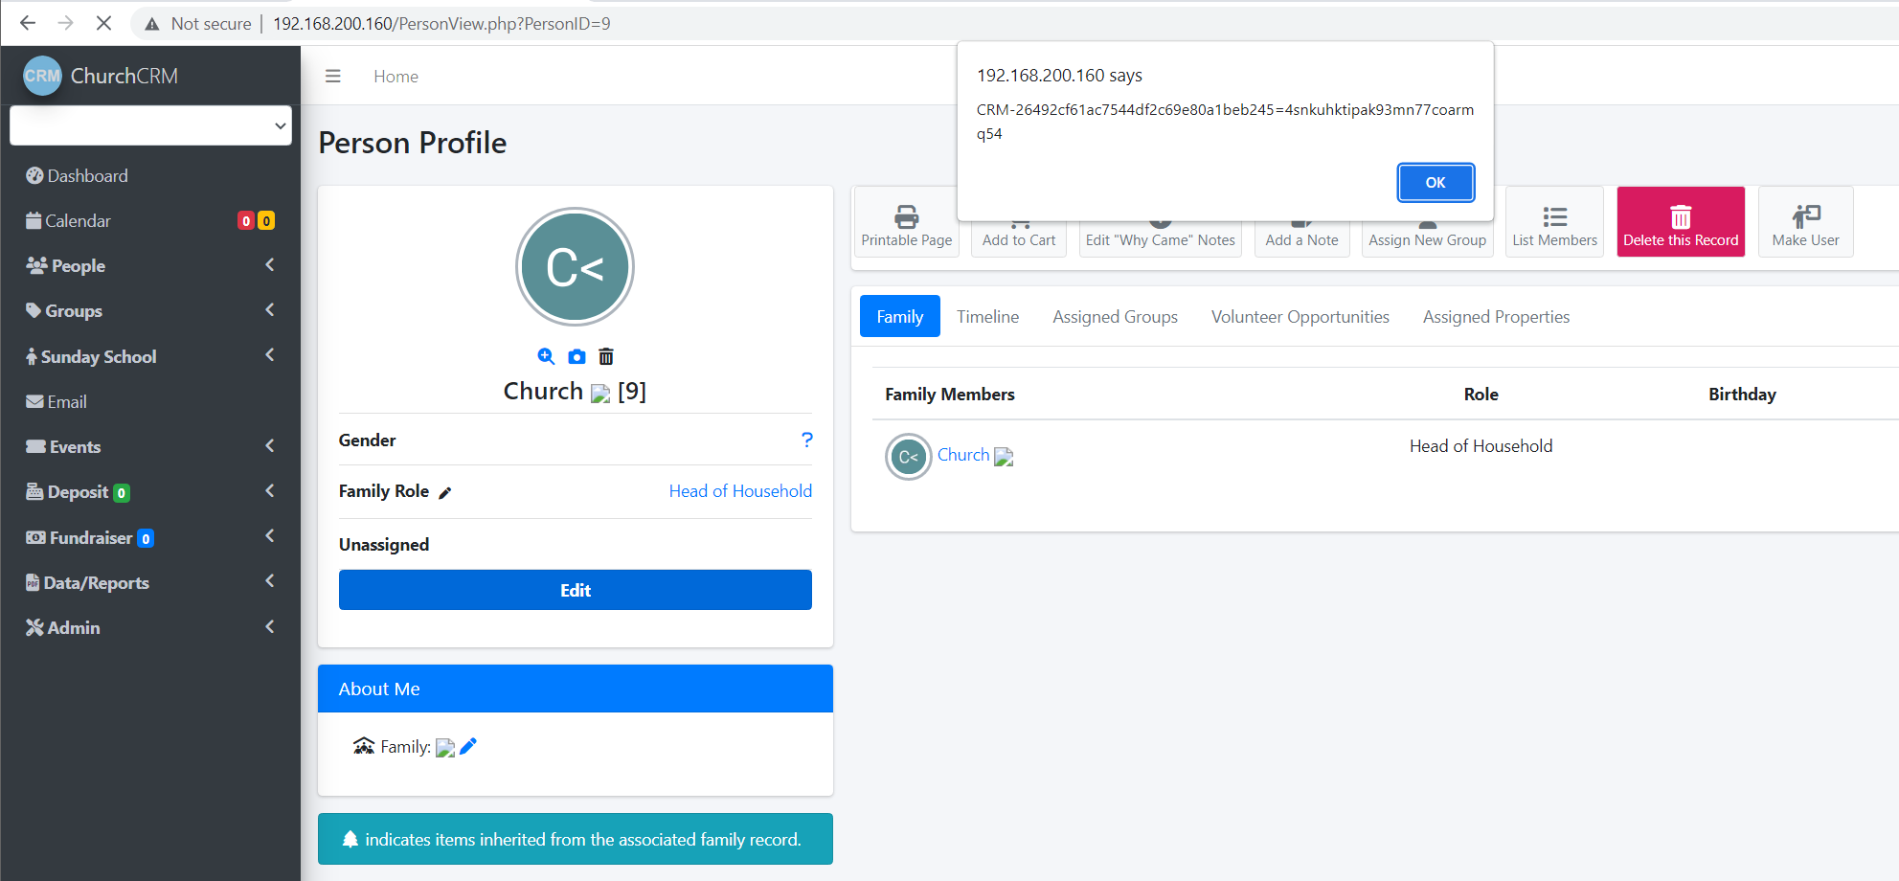Click the Printable Page button
This screenshot has height=881, width=1899.
tap(906, 222)
